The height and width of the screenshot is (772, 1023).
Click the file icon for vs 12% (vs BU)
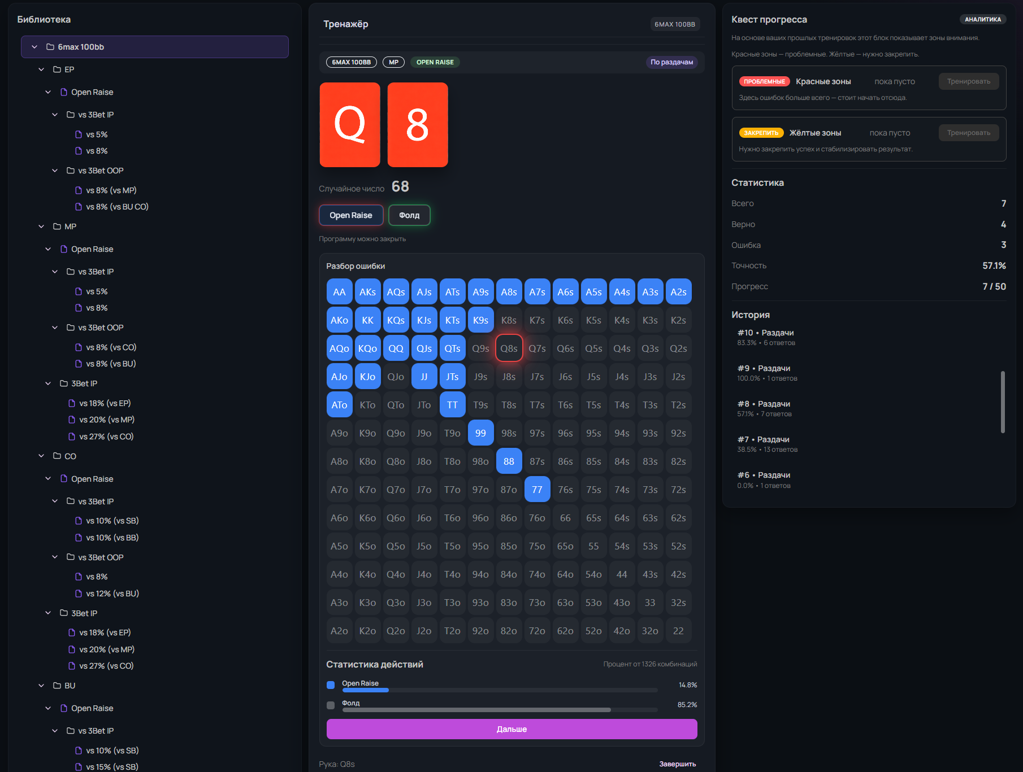[x=79, y=593]
